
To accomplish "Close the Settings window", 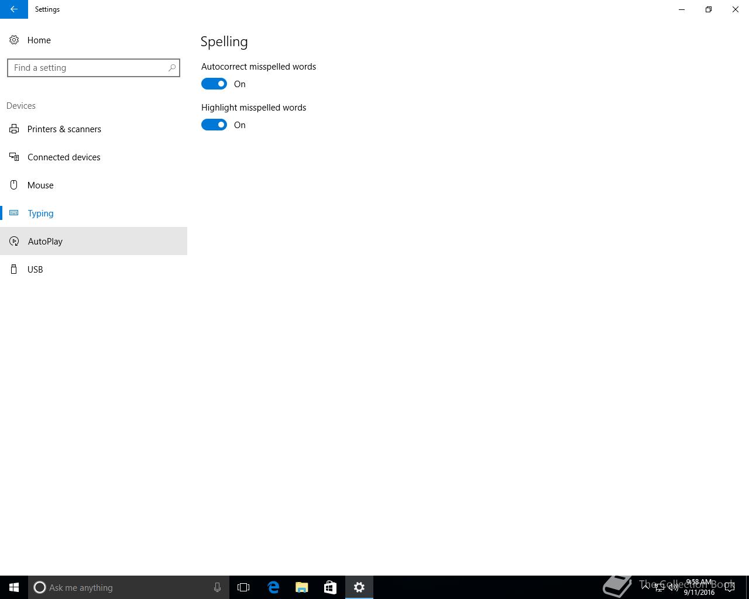I will 736,9.
